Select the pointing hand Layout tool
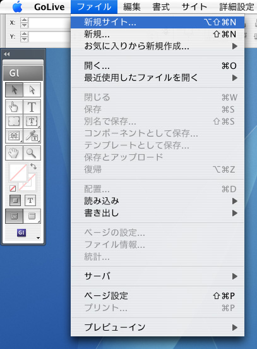This screenshot has width=257, height=349. click(14, 107)
